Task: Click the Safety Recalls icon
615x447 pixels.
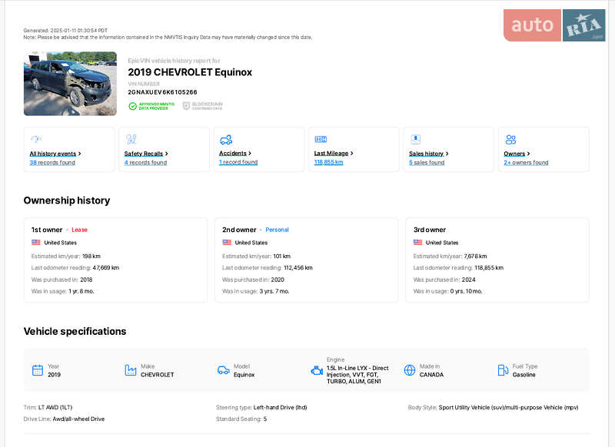Action: click(x=131, y=139)
